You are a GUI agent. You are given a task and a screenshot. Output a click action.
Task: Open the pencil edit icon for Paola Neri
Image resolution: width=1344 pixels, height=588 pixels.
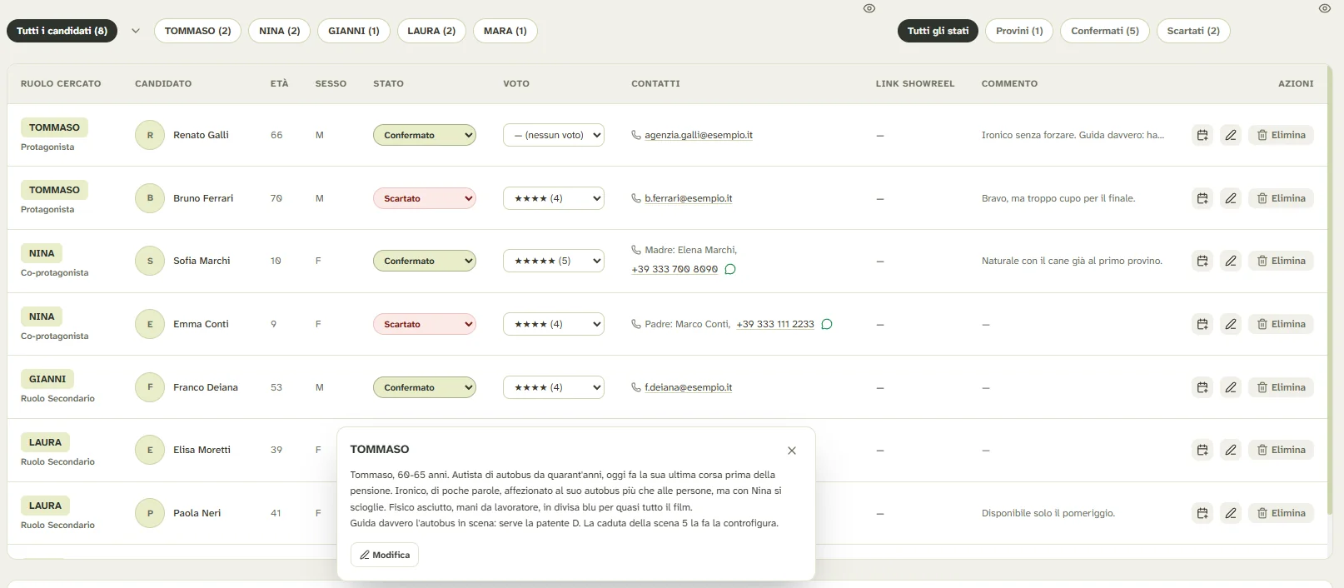(1230, 513)
